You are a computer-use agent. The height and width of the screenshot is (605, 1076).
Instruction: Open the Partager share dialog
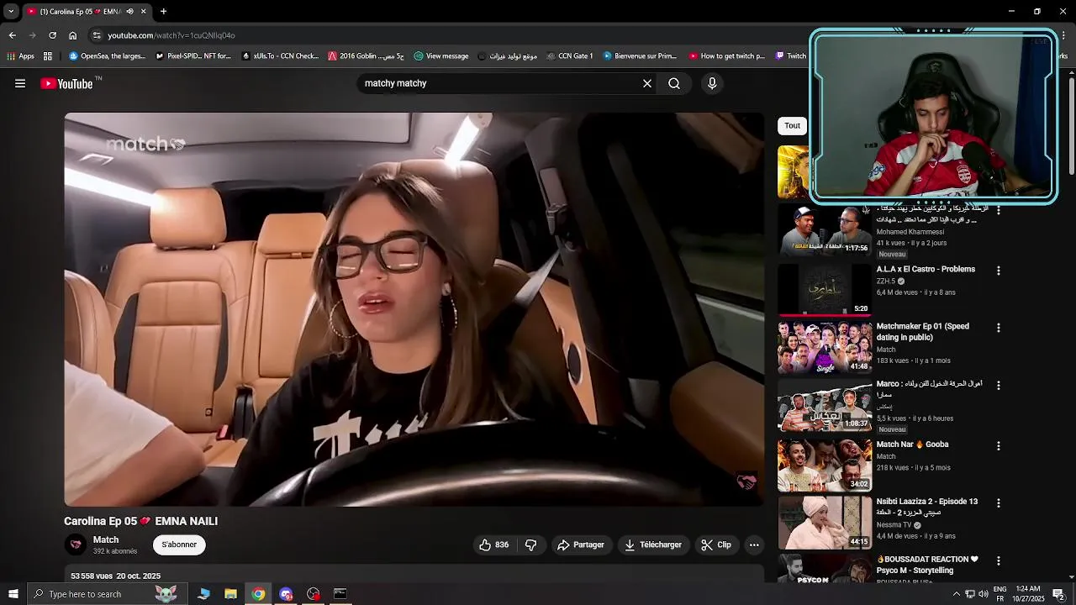(x=580, y=544)
